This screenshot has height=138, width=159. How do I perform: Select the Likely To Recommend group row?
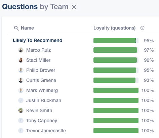click(x=83, y=41)
